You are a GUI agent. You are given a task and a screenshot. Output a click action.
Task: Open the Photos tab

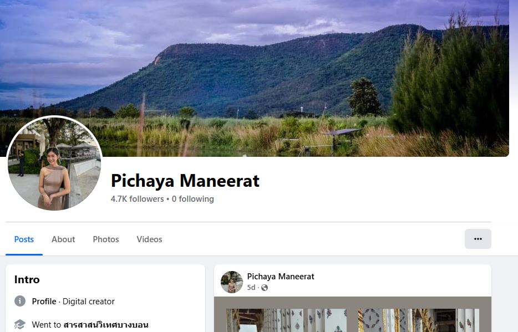tap(106, 239)
